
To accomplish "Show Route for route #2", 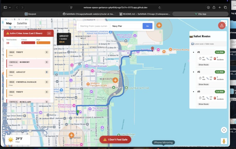I will (203, 84).
